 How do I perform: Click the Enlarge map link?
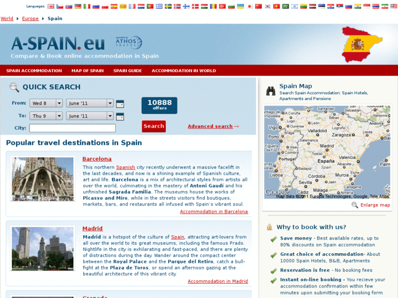click(375, 205)
